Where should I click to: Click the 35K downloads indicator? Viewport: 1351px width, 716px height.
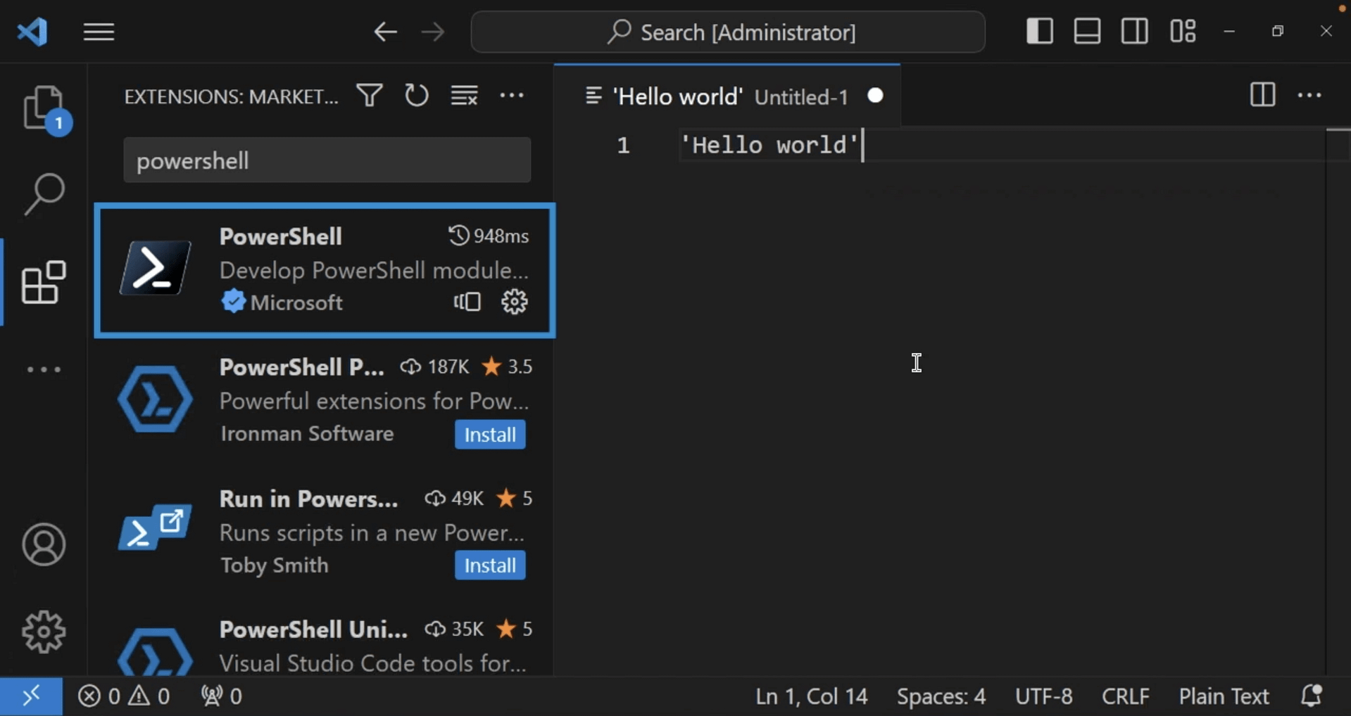tap(454, 629)
